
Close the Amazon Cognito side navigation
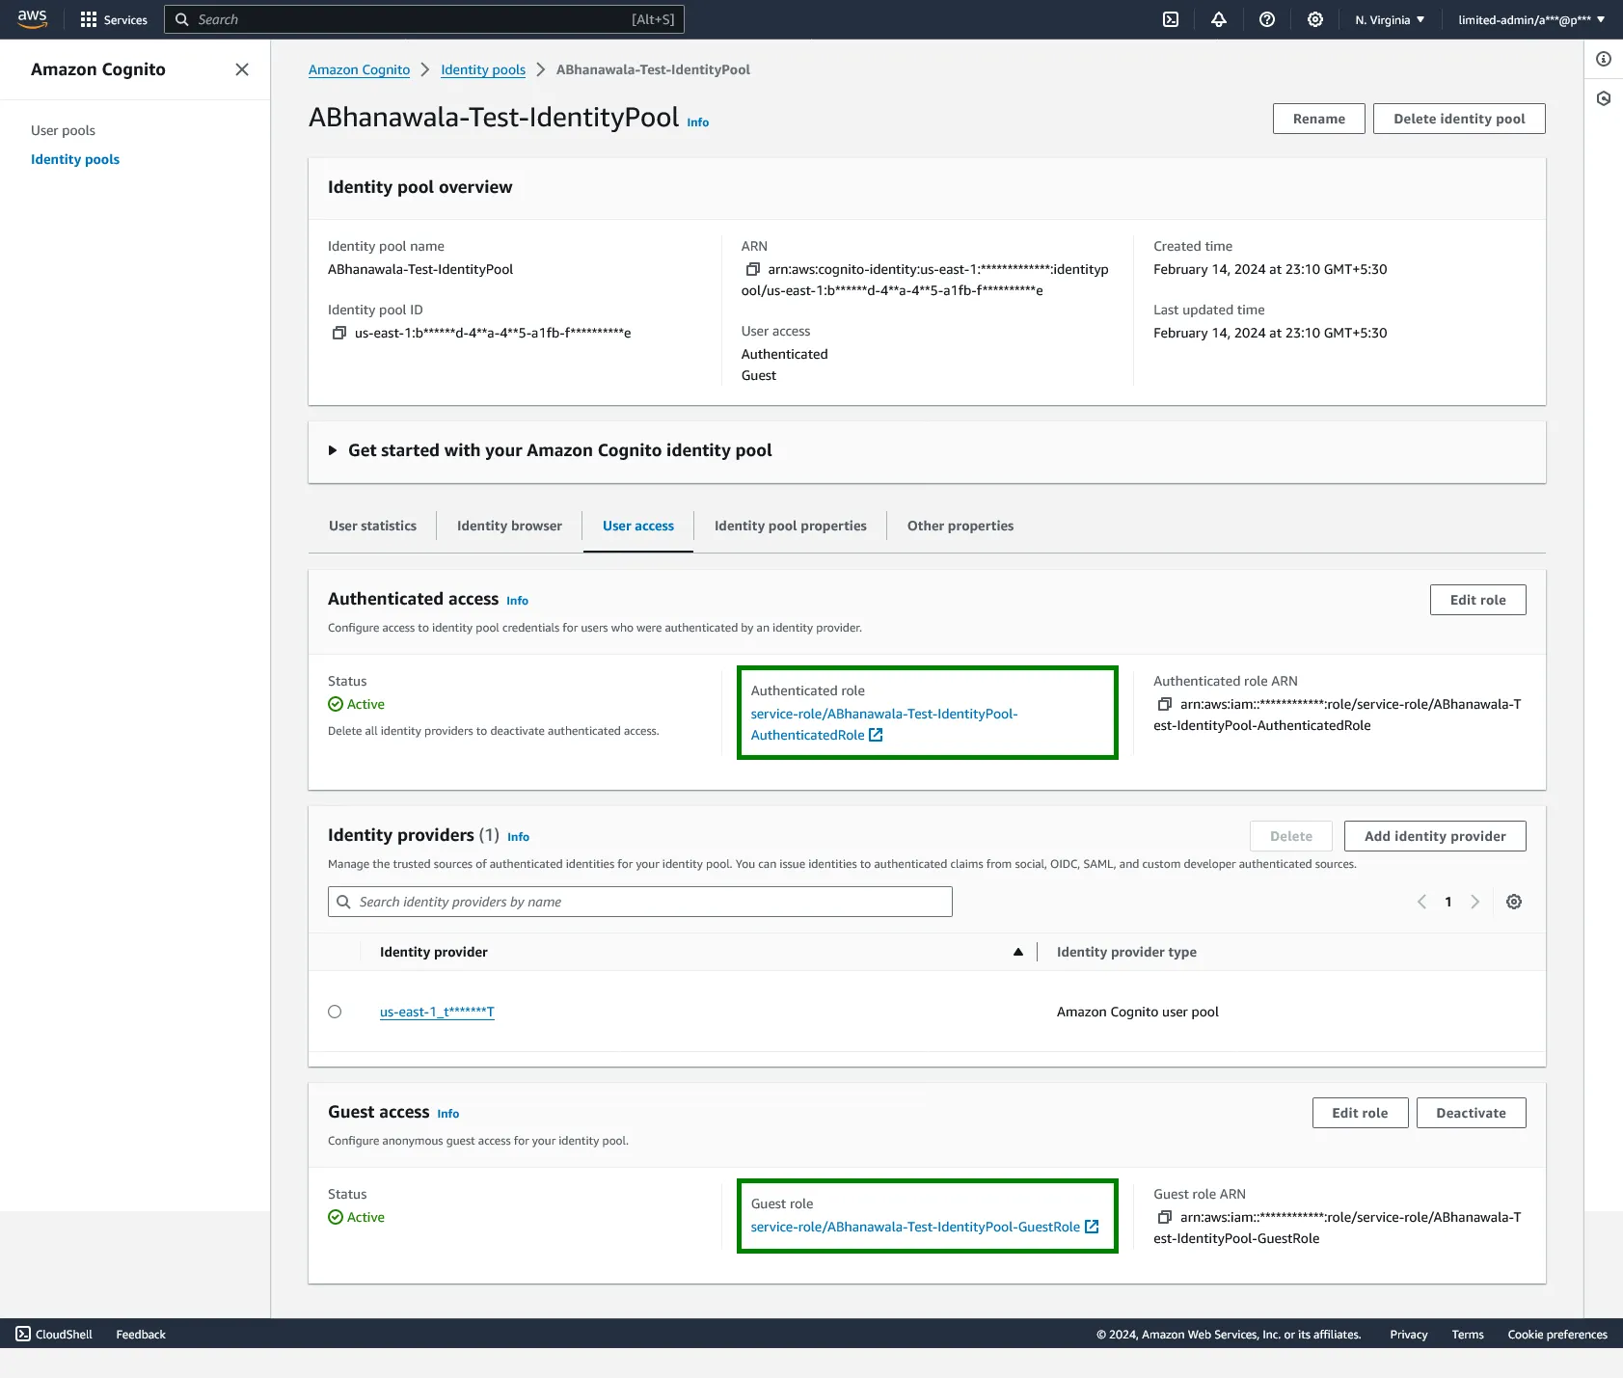[242, 69]
